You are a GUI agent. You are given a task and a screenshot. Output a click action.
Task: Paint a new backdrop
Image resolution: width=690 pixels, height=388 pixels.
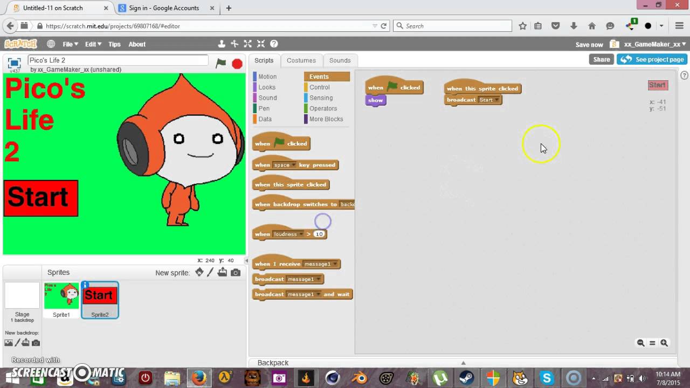17,343
